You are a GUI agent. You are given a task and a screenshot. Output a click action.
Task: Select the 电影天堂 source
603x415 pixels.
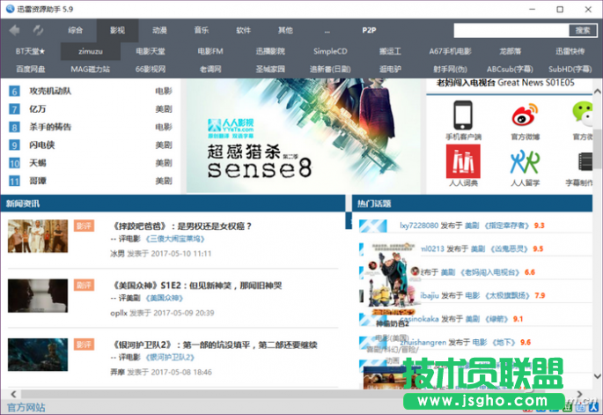(151, 51)
